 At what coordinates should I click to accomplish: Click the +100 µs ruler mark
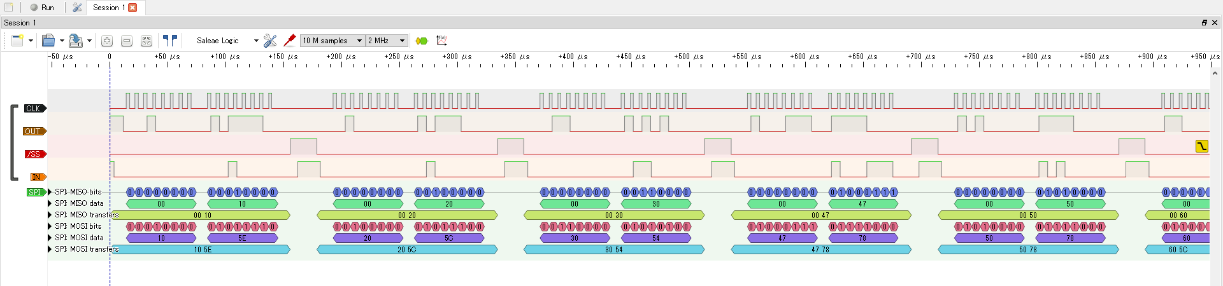click(x=225, y=57)
